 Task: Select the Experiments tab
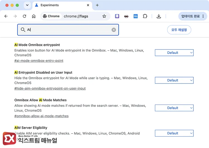point(62,5)
